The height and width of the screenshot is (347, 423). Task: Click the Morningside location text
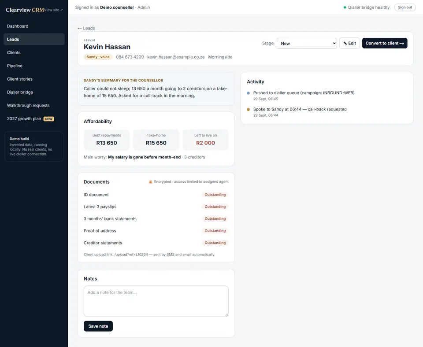pyautogui.click(x=220, y=57)
